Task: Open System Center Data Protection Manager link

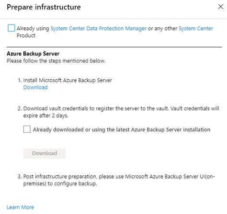Action: pyautogui.click(x=98, y=29)
